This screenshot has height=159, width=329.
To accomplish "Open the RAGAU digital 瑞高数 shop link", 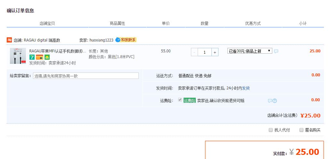I will tap(42, 40).
